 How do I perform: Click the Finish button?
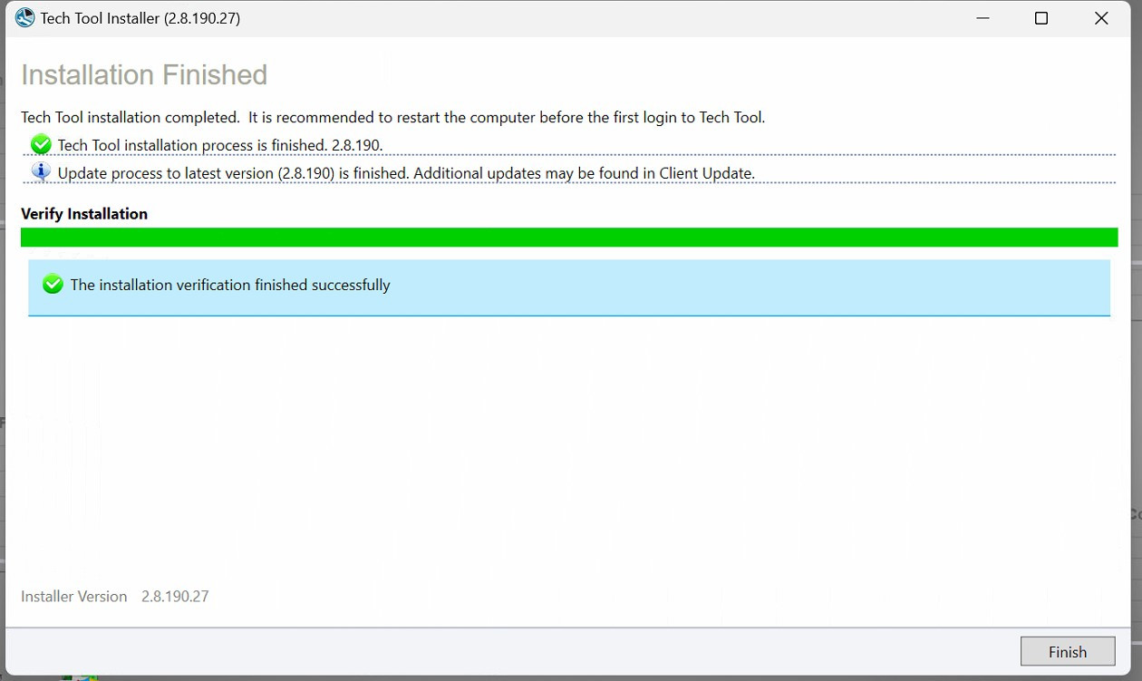1067,652
